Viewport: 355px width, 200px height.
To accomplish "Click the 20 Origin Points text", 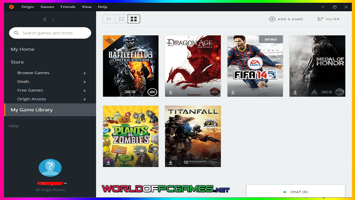I will coord(50,190).
